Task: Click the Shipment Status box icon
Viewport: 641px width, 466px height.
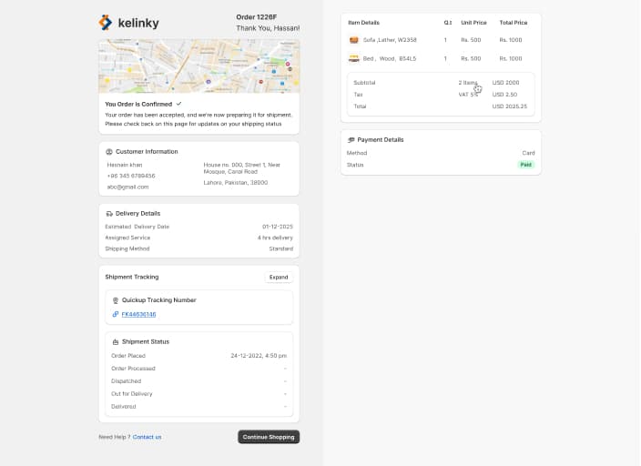Action: click(x=116, y=342)
